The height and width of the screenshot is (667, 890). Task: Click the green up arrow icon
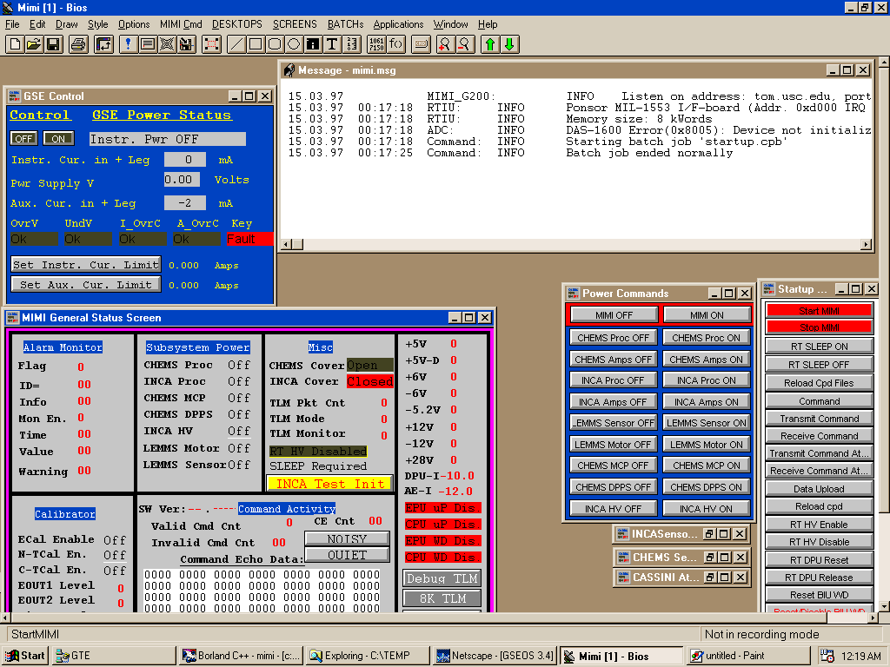tap(490, 44)
